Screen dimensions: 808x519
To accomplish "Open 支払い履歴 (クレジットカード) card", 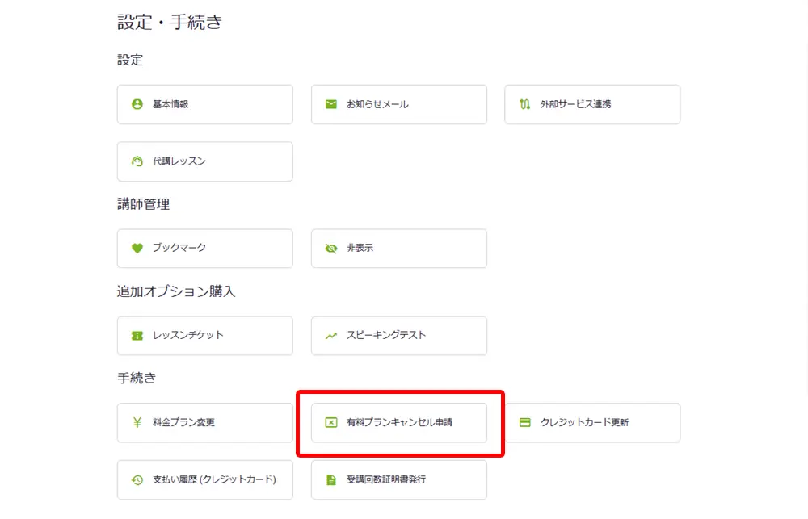I will click(204, 480).
